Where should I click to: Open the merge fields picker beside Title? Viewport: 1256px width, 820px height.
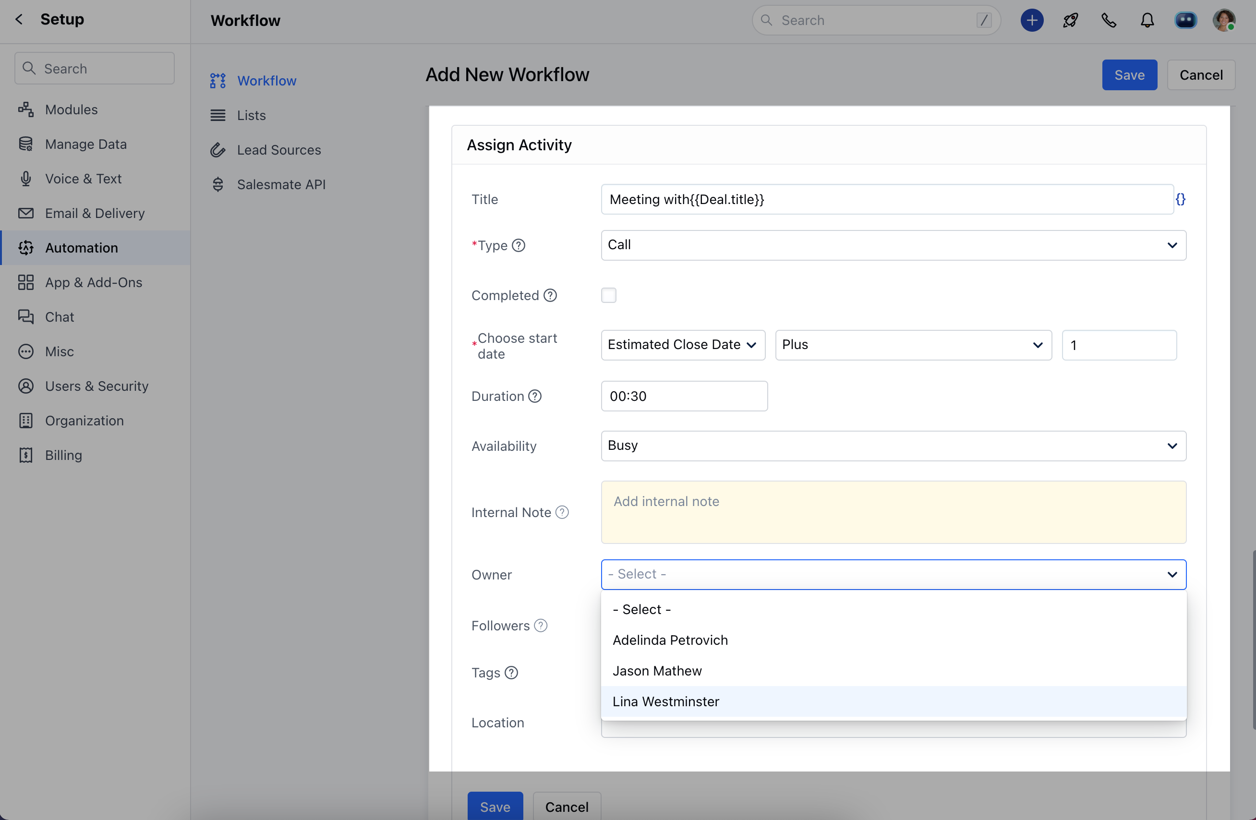pos(1181,199)
